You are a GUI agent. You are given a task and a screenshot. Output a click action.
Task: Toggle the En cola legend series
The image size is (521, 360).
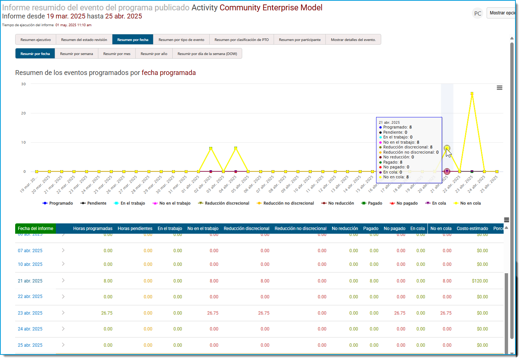click(x=436, y=203)
